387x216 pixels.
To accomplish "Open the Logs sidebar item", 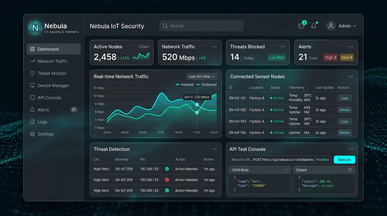I will click(53, 122).
